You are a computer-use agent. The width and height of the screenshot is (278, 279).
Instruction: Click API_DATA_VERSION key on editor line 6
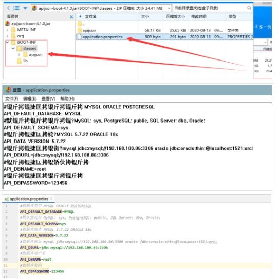36,235
